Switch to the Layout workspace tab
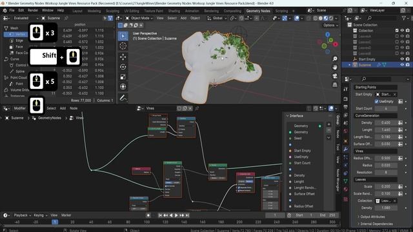Screen dimensions: 413x232 (77, 11)
